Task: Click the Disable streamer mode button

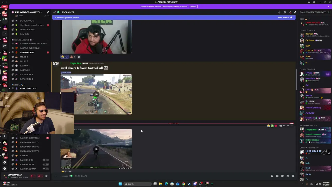Action: click(193, 6)
